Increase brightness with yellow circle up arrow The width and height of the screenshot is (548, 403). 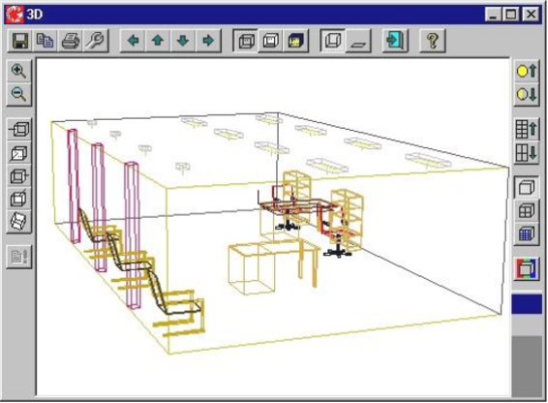coord(527,71)
